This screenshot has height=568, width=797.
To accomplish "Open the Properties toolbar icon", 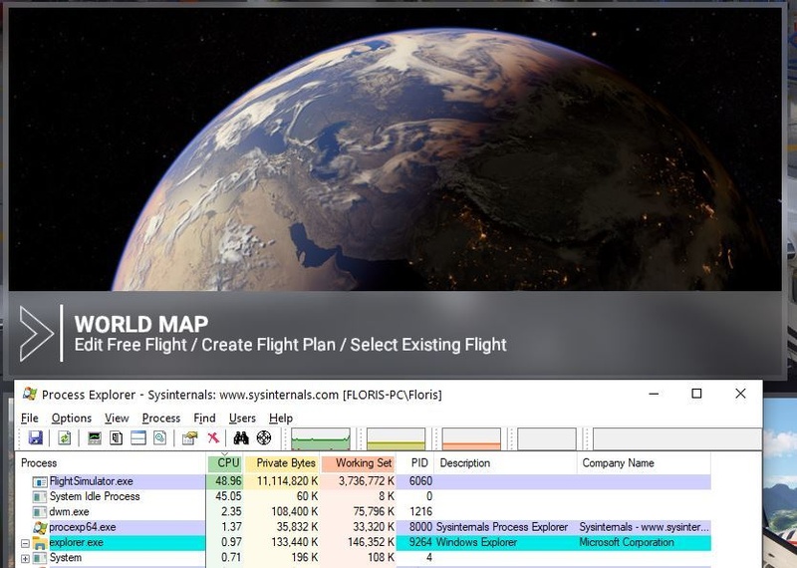I will [190, 437].
